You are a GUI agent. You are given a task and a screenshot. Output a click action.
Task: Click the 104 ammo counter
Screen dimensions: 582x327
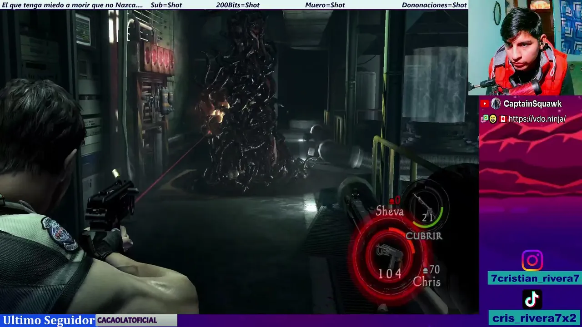coord(390,273)
